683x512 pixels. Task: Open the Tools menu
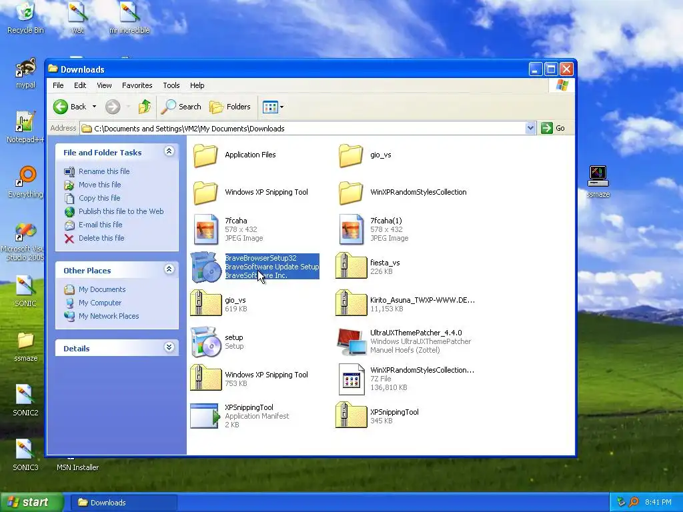click(171, 85)
